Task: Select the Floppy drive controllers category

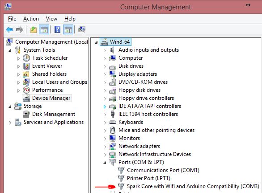Action: pyautogui.click(x=146, y=98)
